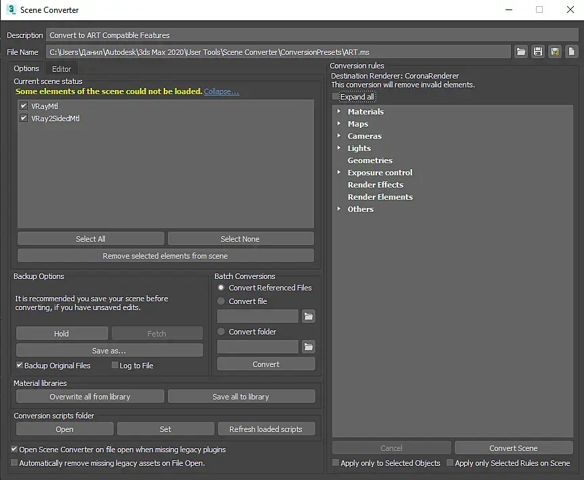Image resolution: width=584 pixels, height=480 pixels.
Task: Expand the Materials rules group
Action: [338, 112]
